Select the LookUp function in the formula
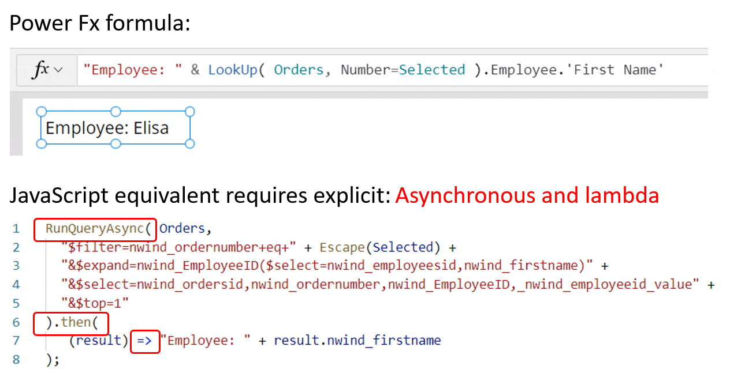Viewport: 730px width, 385px height. pos(233,69)
